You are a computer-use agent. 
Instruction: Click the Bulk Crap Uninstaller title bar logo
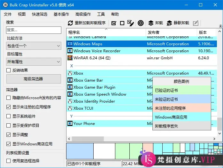pos(5,5)
